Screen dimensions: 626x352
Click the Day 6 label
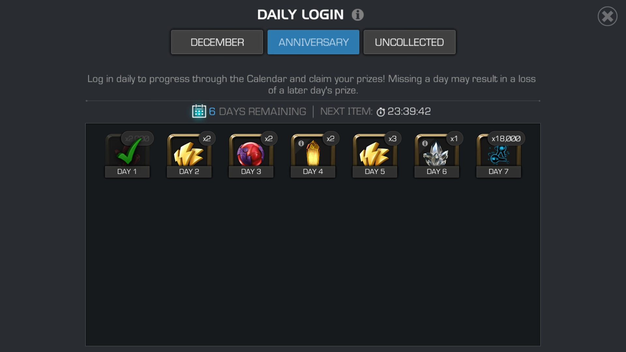[437, 171]
